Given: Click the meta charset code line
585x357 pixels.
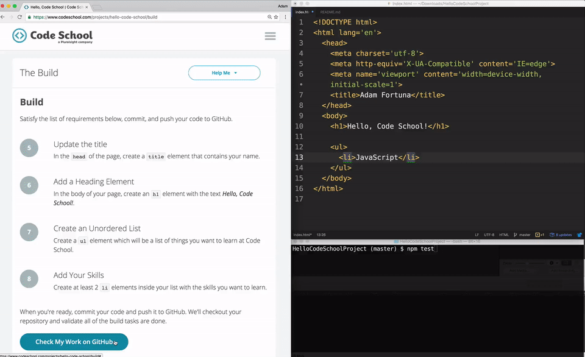Looking at the screenshot, I should [x=377, y=54].
